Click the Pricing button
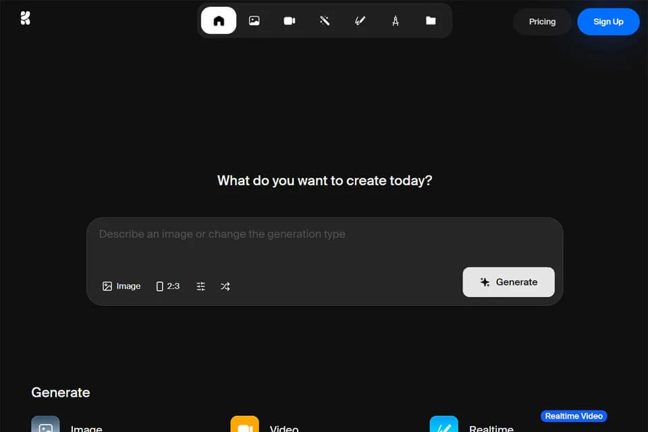 tap(542, 22)
